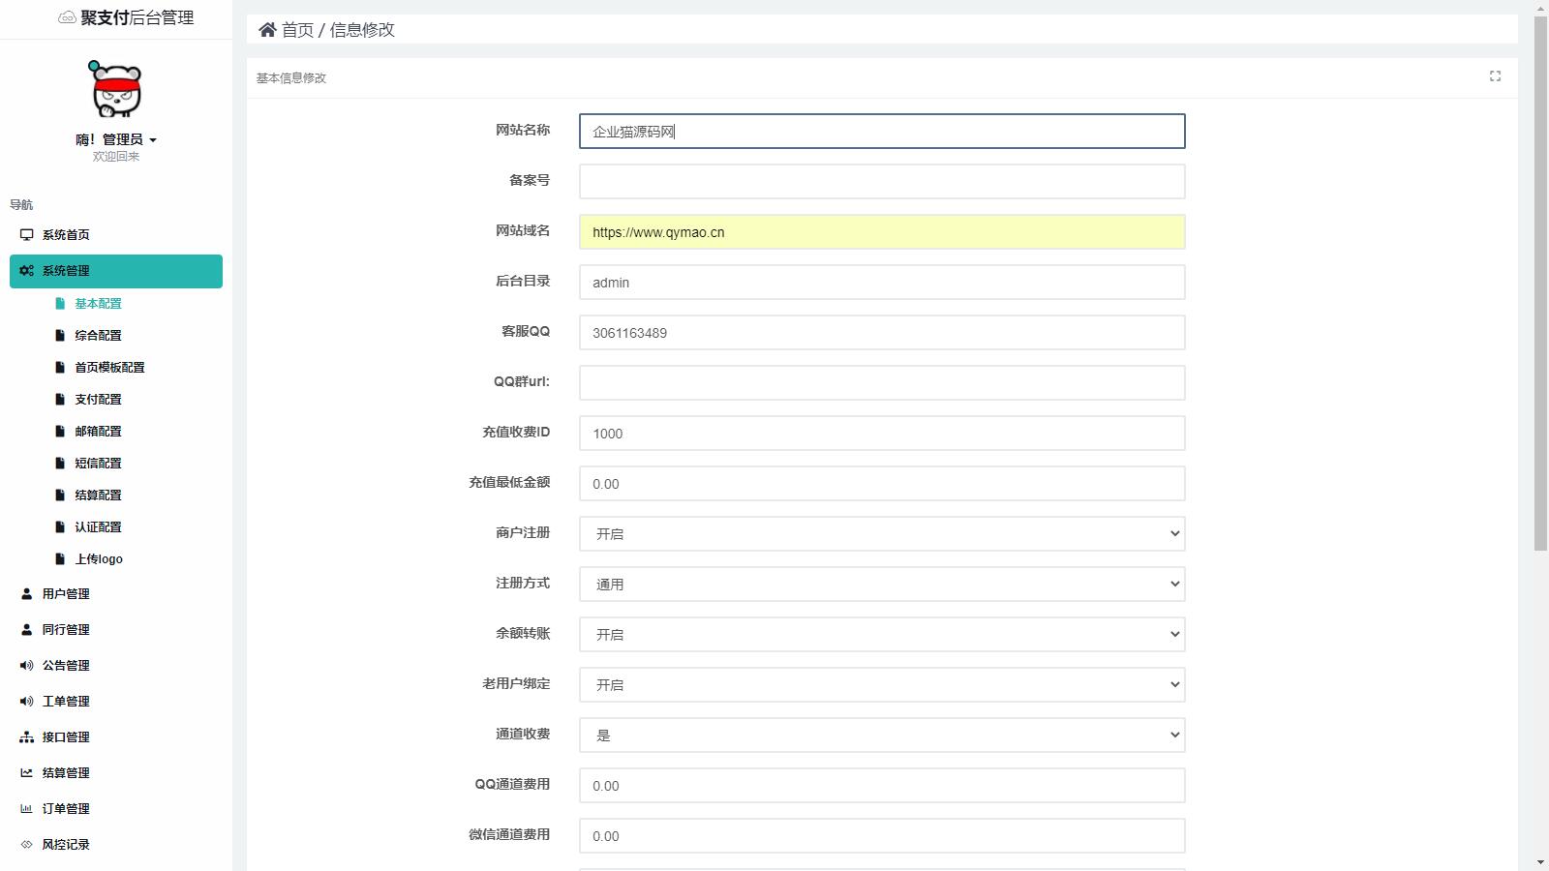Select 支付配置 in the sidebar
1549x871 pixels.
pyautogui.click(x=98, y=400)
